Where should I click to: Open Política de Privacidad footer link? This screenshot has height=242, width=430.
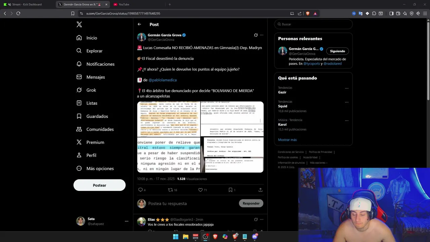tap(320, 152)
